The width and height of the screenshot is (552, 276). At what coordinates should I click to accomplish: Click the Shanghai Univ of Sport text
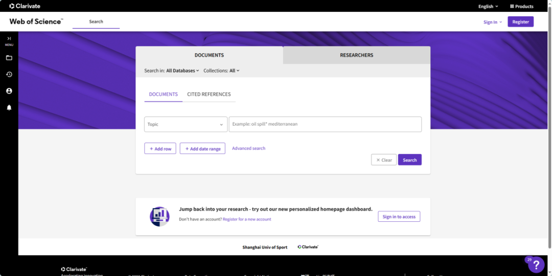click(x=265, y=247)
